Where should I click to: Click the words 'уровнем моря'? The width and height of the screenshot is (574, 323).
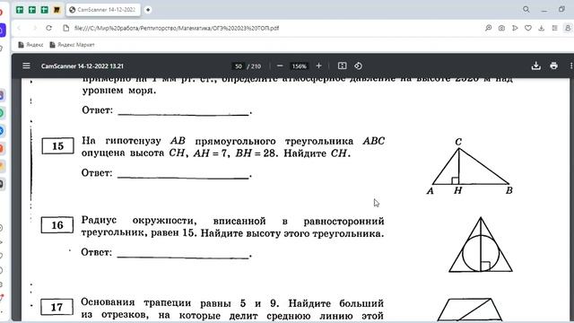pos(119,91)
